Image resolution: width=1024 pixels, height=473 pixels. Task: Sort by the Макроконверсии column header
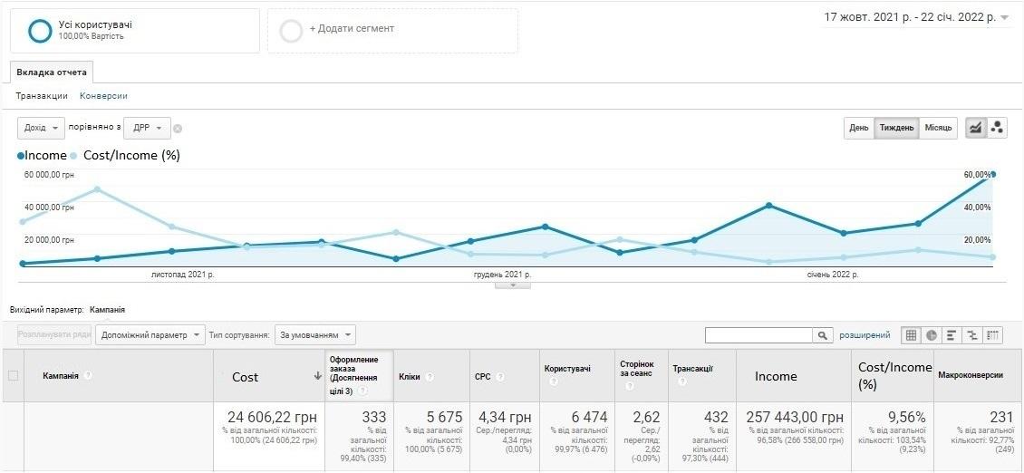971,376
